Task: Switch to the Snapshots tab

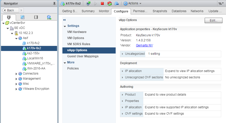Action: (160, 11)
